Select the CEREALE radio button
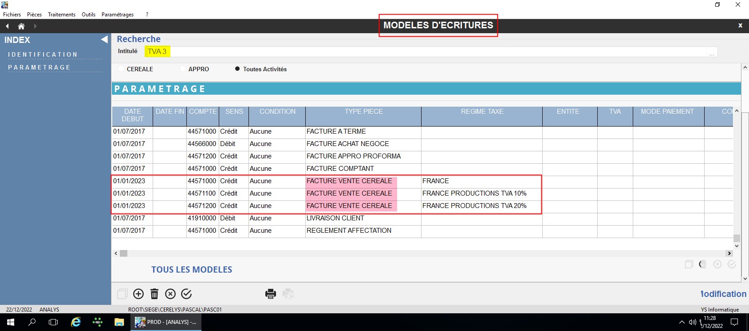 click(x=121, y=69)
